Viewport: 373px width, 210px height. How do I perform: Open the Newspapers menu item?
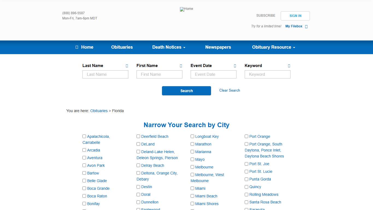pos(218,47)
